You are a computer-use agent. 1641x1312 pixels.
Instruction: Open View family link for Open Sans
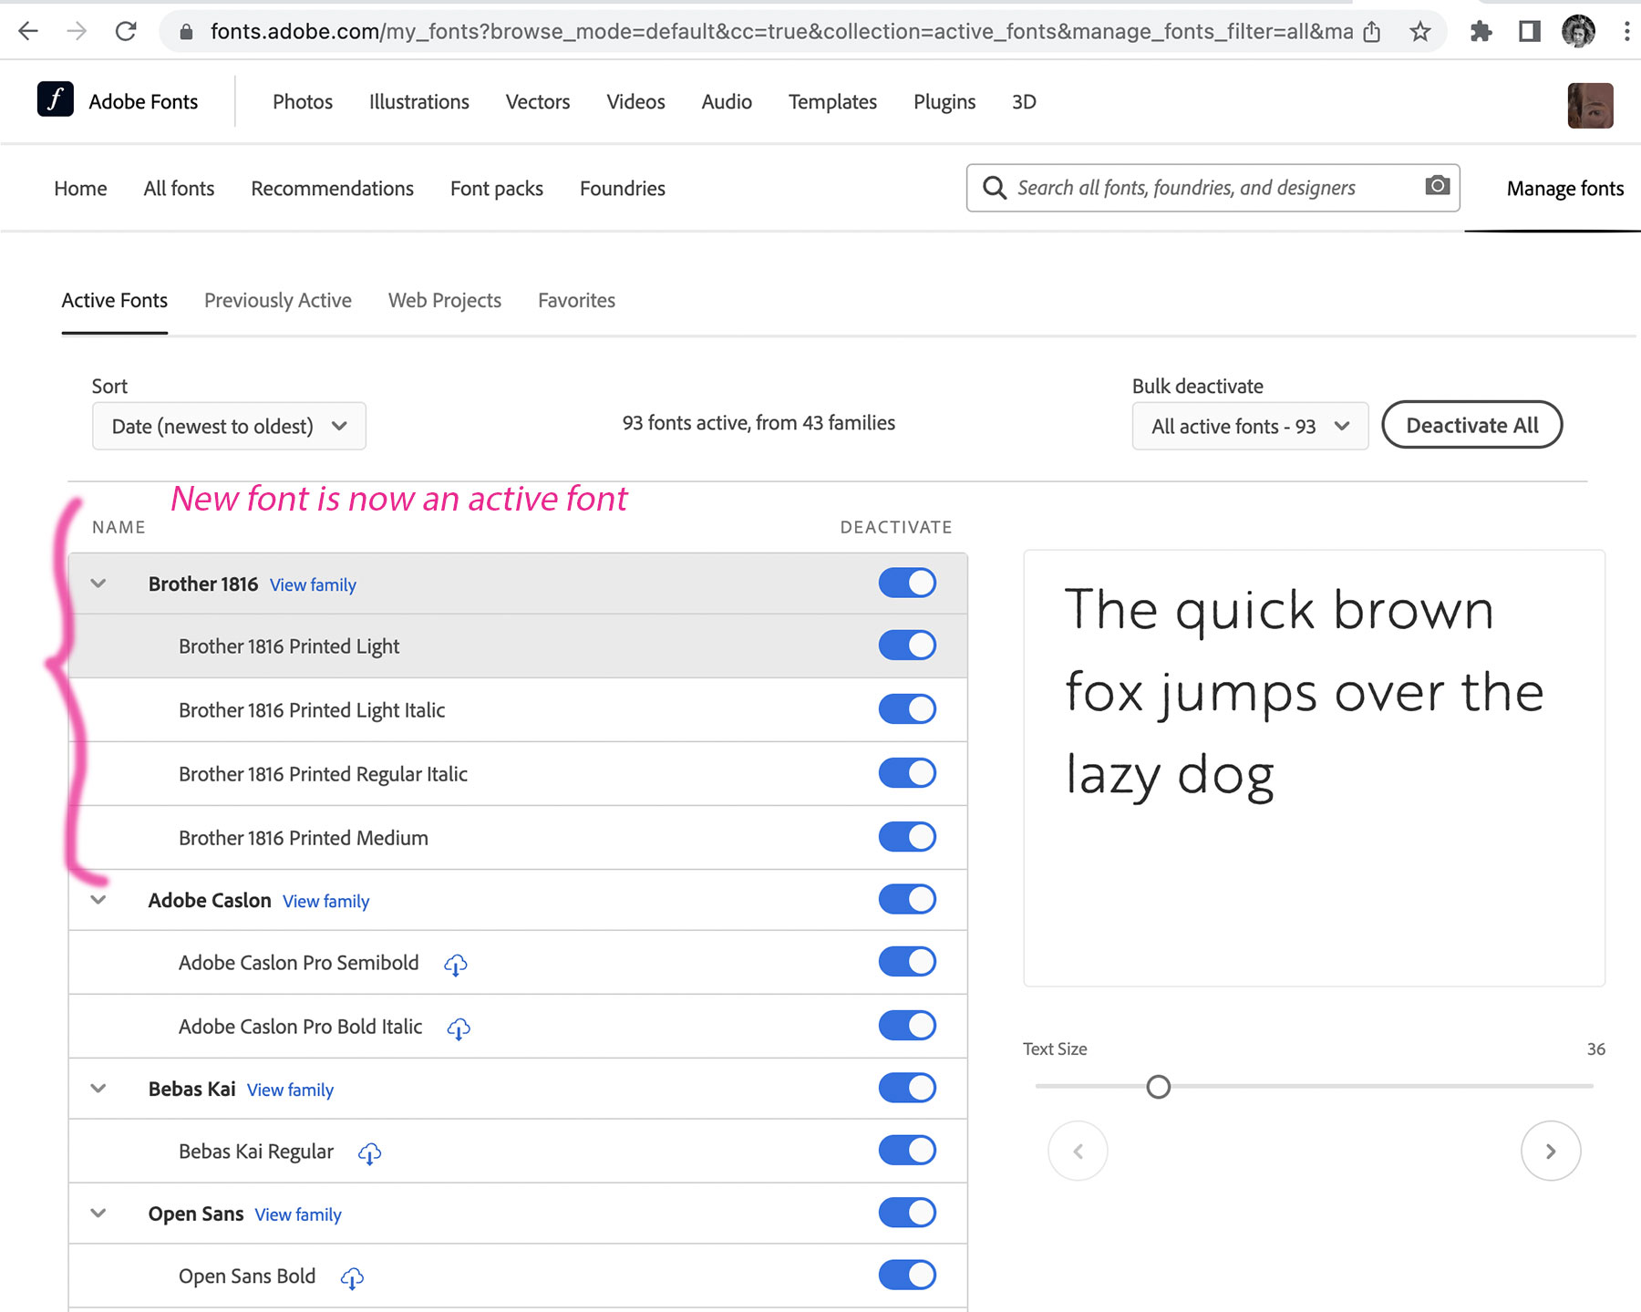pos(298,1214)
